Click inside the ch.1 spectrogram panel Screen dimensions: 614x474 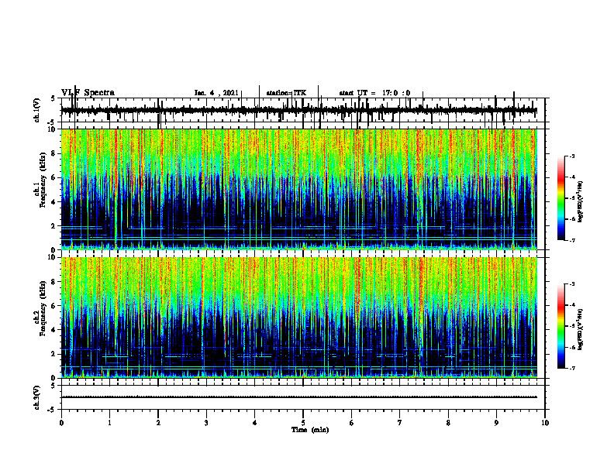point(298,189)
